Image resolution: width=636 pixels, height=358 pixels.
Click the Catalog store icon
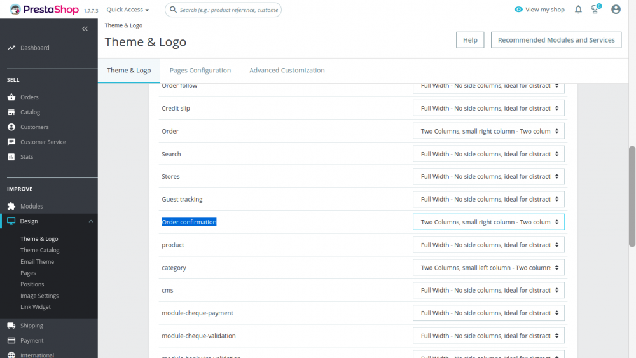tap(11, 112)
